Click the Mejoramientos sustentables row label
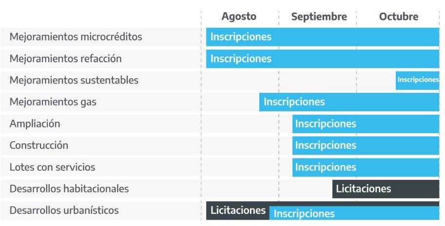This screenshot has width=445, height=226. (x=74, y=80)
